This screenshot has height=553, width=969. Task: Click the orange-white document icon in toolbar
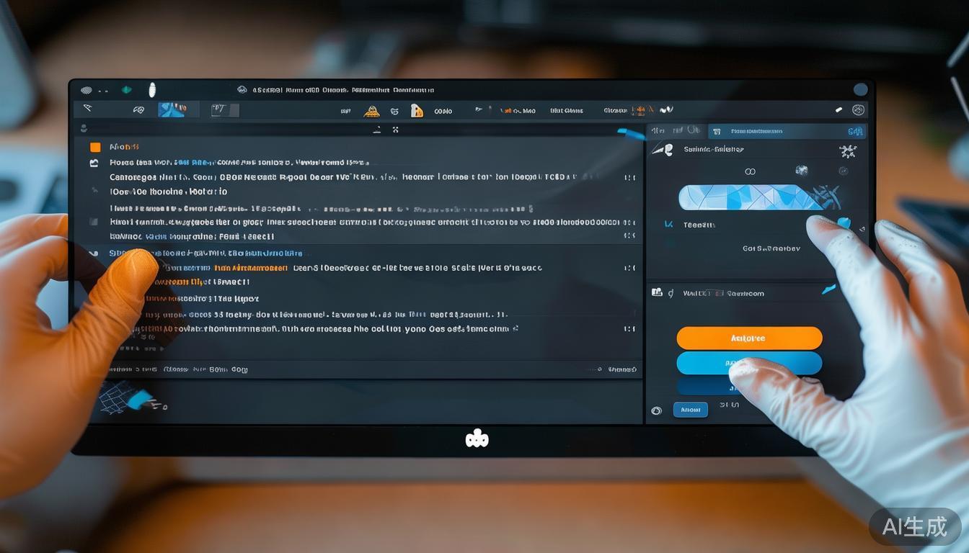pyautogui.click(x=416, y=110)
